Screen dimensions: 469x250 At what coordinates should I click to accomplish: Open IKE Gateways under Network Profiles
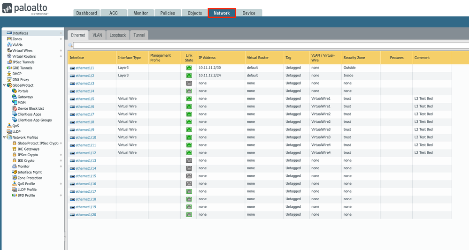[28, 149]
